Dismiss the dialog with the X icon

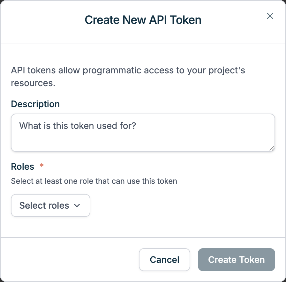pyautogui.click(x=270, y=16)
